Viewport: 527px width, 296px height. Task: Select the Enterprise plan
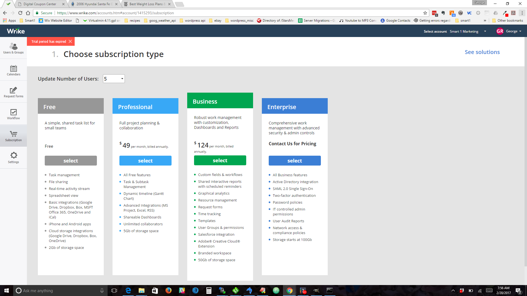click(295, 161)
